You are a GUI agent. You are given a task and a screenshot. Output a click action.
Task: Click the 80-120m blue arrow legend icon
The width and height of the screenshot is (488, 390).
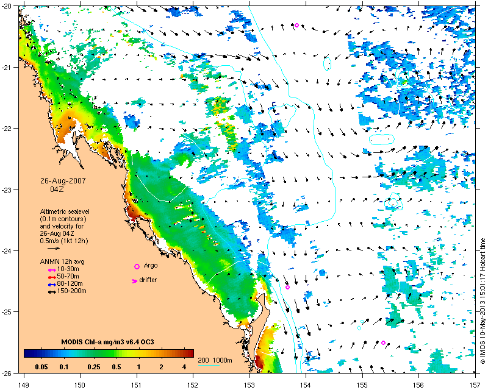[x=52, y=285]
